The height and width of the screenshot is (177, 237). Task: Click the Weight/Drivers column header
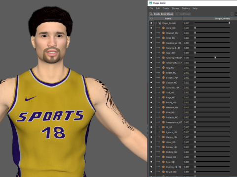(223, 19)
